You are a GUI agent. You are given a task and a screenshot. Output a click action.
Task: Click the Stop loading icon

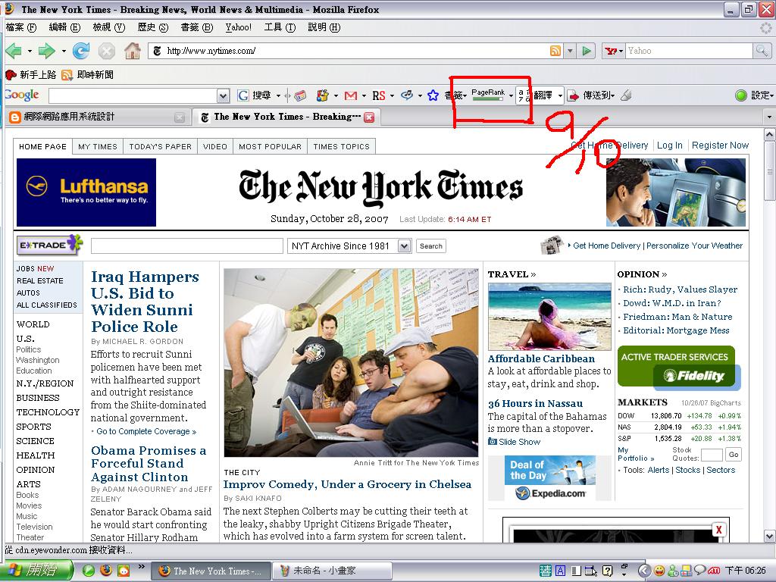106,51
